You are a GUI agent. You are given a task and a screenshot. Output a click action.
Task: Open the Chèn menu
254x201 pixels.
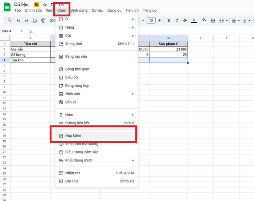(62, 11)
